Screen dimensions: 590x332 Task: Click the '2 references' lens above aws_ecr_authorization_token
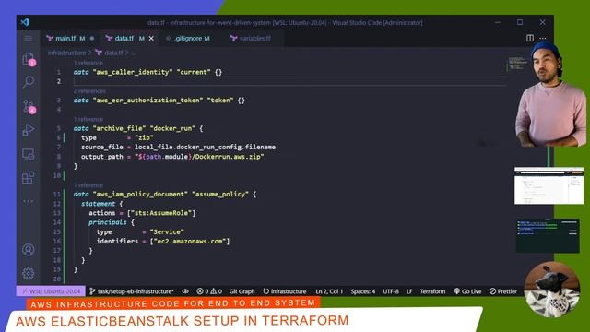89,91
